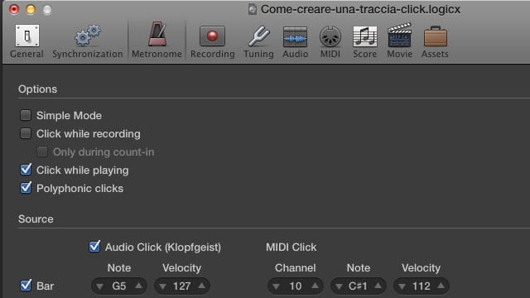The width and height of the screenshot is (530, 298).
Task: Open the General settings pane
Action: pyautogui.click(x=26, y=41)
